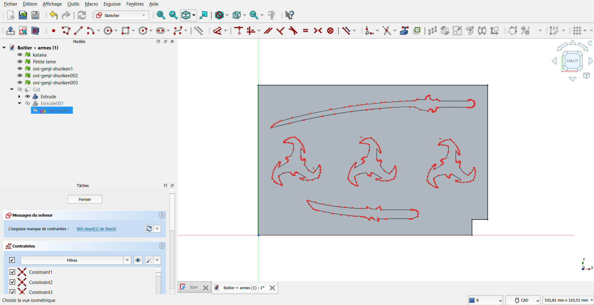Viewport: 594px width, 305px height.
Task: Select the arc creation tool
Action: point(91,31)
